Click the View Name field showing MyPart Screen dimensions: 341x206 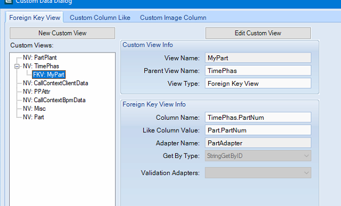point(258,58)
